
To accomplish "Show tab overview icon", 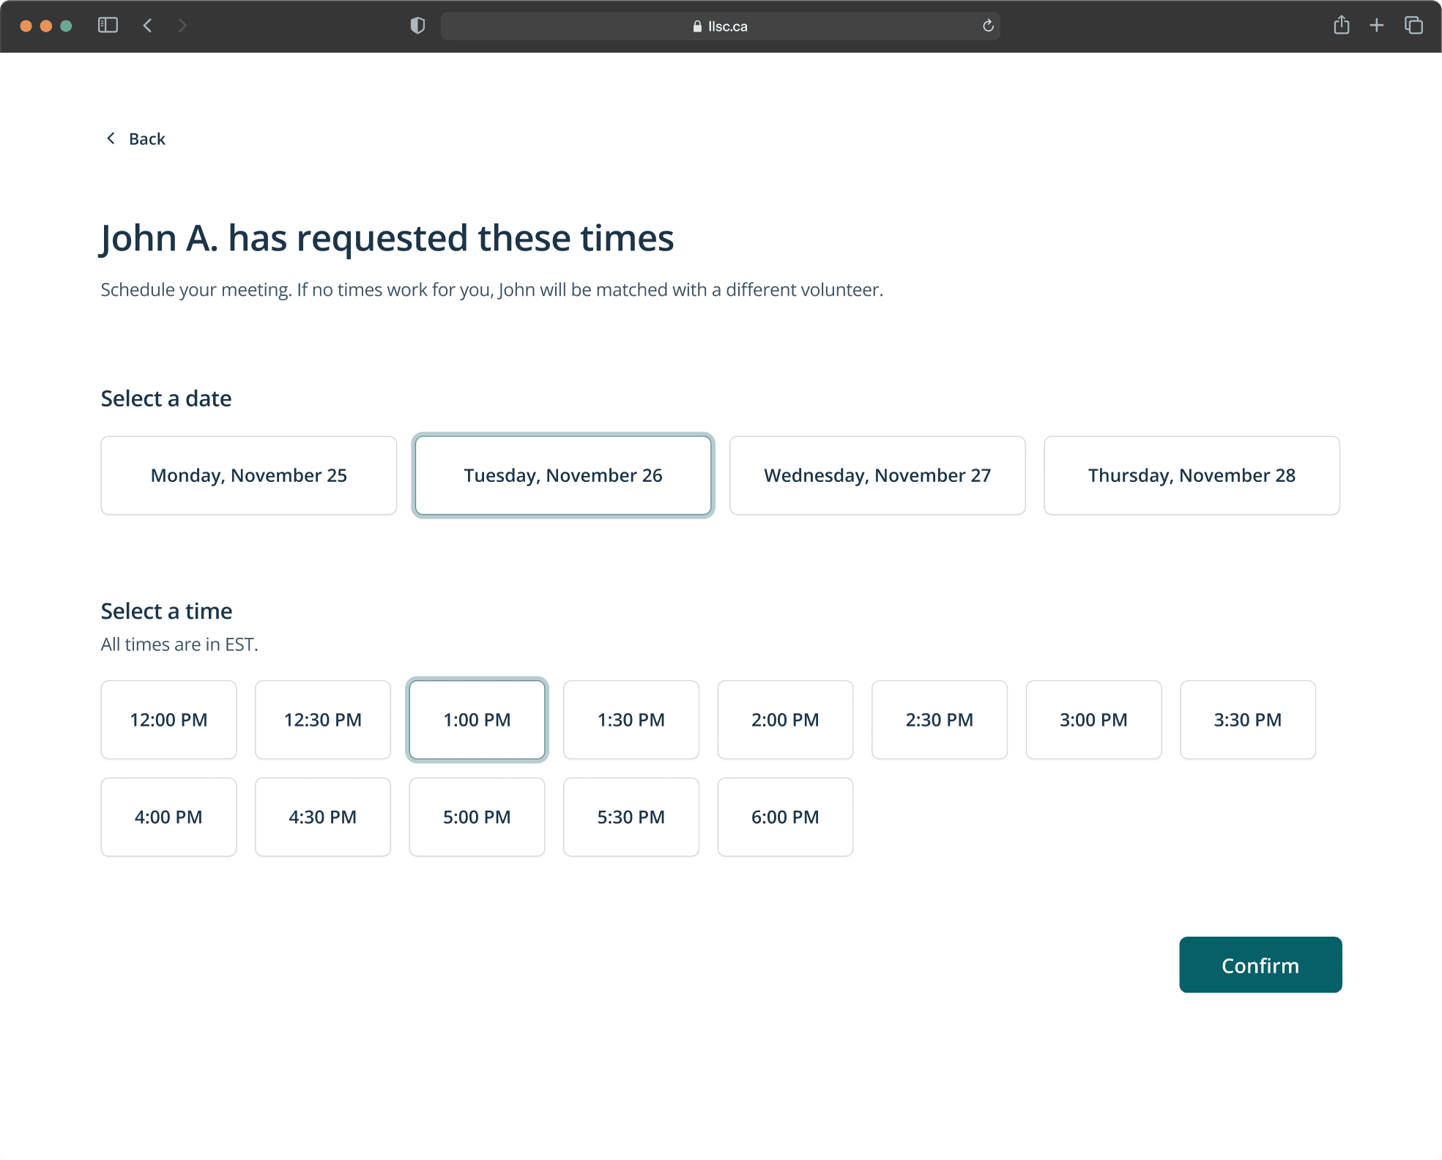I will pos(1413,26).
